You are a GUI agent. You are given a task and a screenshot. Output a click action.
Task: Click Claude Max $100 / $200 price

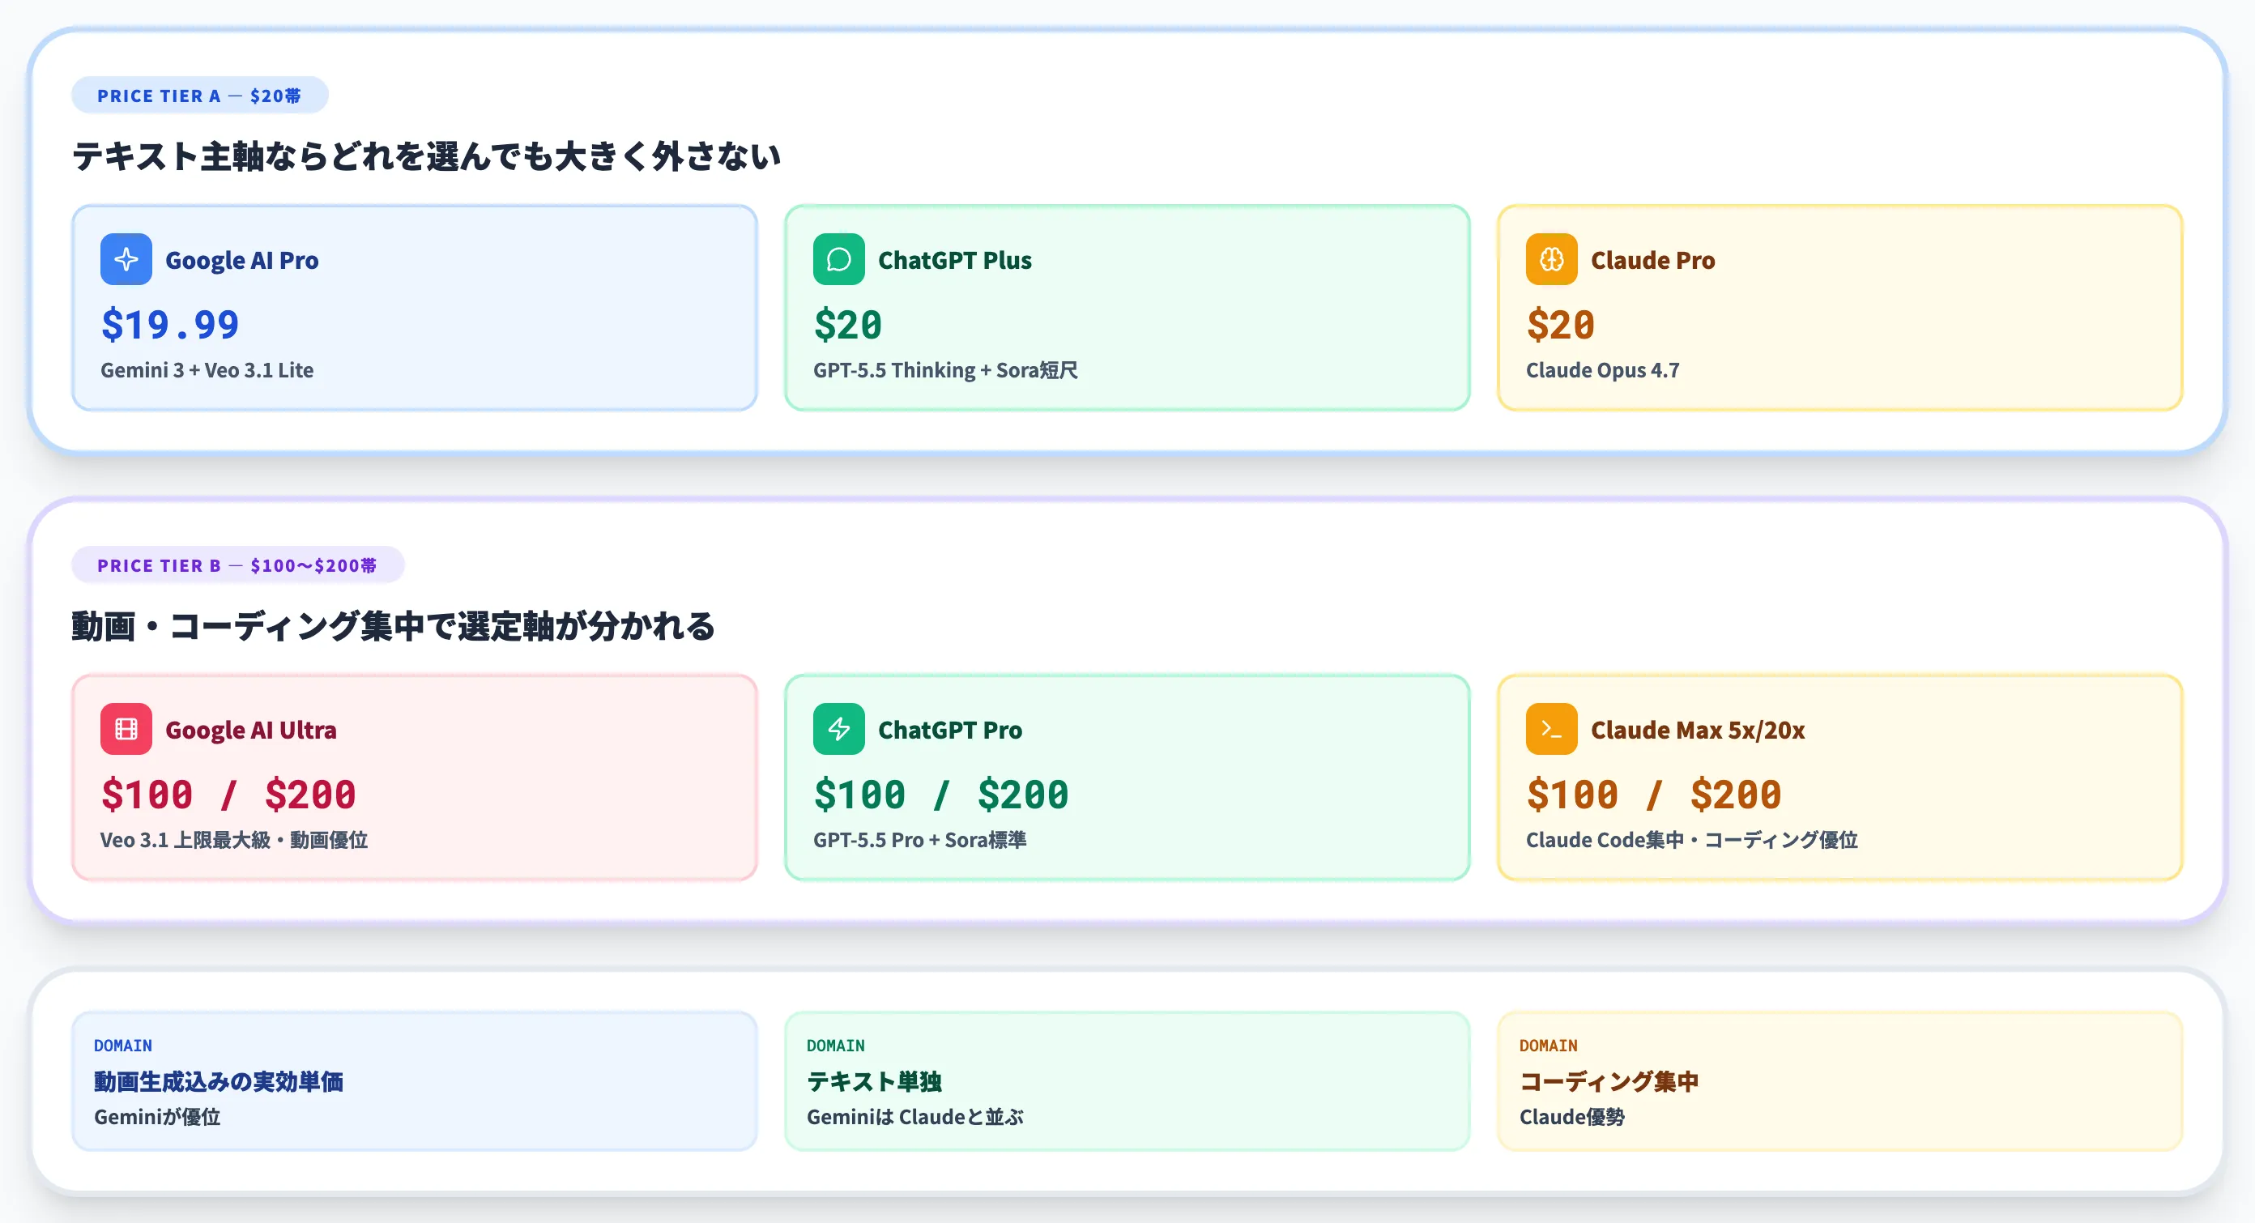pyautogui.click(x=1654, y=795)
